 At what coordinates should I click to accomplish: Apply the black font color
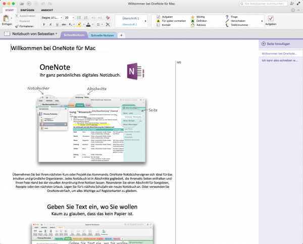pos(88,25)
